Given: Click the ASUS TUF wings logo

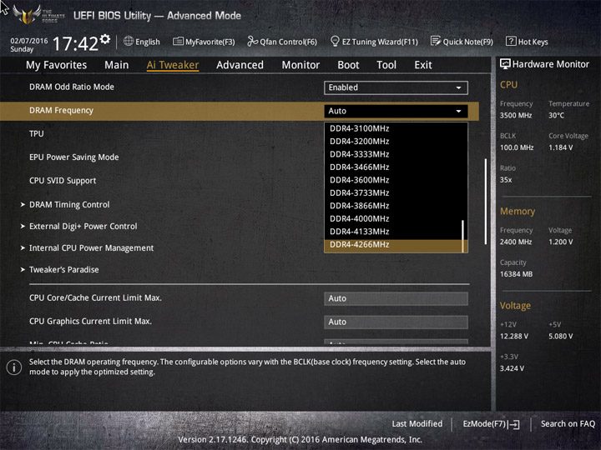Looking at the screenshot, I should click(x=27, y=14).
